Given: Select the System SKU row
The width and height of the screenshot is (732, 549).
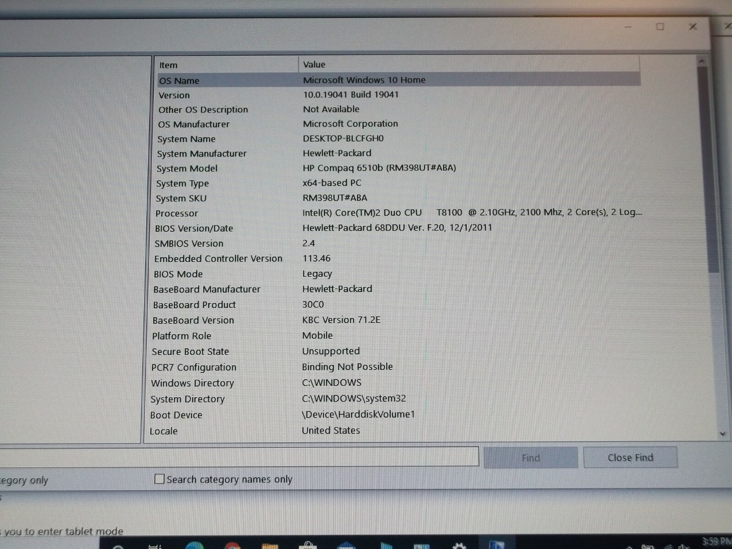Looking at the screenshot, I should (x=398, y=198).
